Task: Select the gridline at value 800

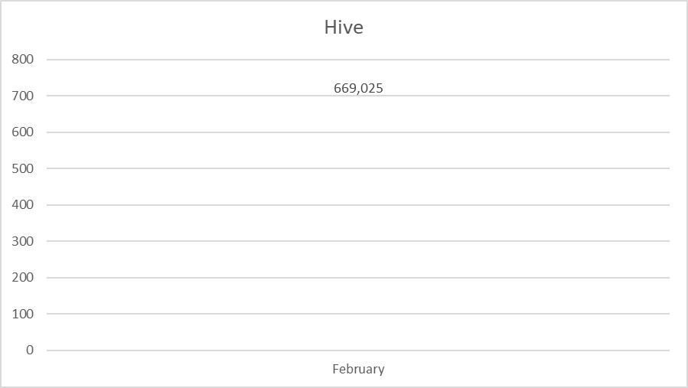Action: (x=358, y=59)
